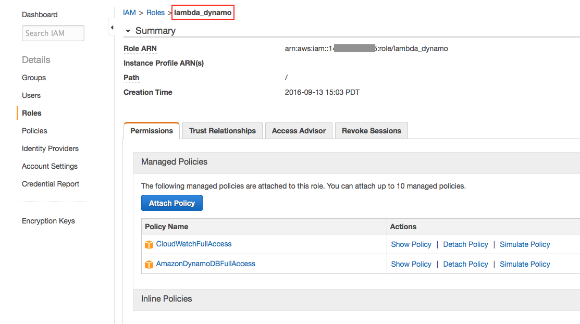The height and width of the screenshot is (324, 580).
Task: Go to Dashboard in the sidebar
Action: [40, 15]
